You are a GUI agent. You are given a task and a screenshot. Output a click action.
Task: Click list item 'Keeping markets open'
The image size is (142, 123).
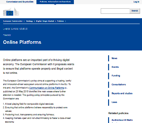[38, 120]
